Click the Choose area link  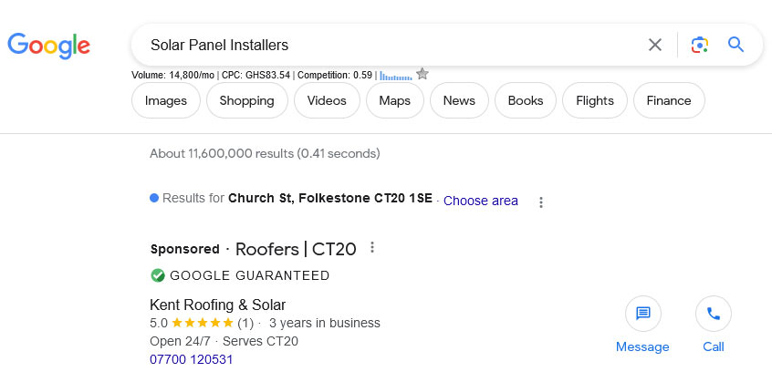481,201
